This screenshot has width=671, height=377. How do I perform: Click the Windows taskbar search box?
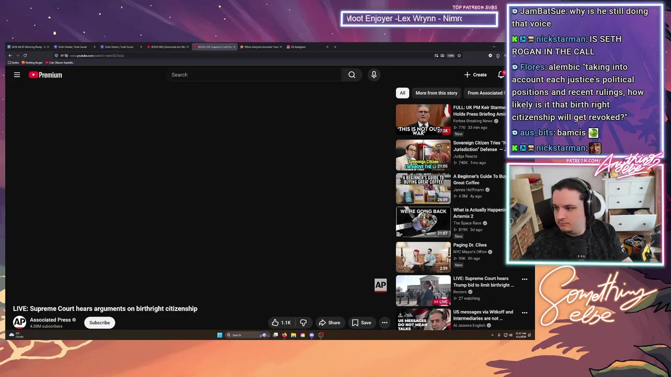click(247, 335)
